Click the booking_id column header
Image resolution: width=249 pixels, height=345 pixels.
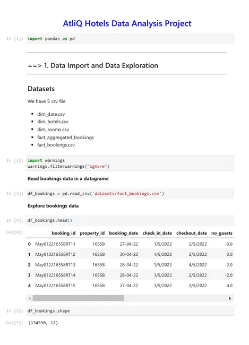pos(64,233)
